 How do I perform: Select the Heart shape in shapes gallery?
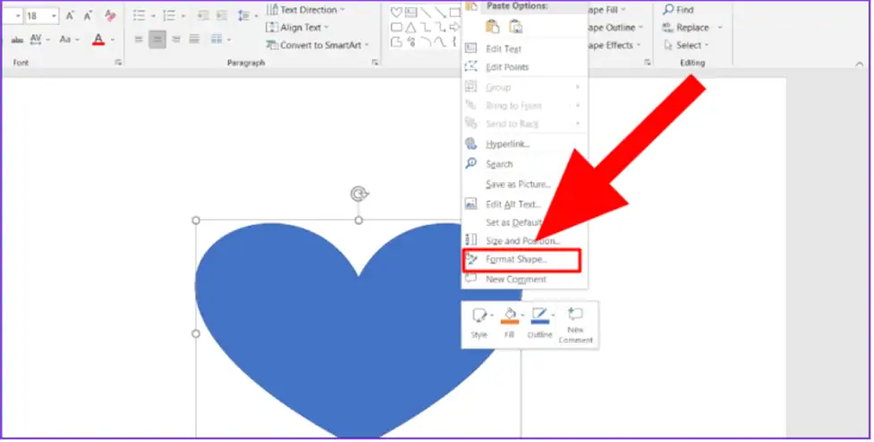pyautogui.click(x=396, y=13)
